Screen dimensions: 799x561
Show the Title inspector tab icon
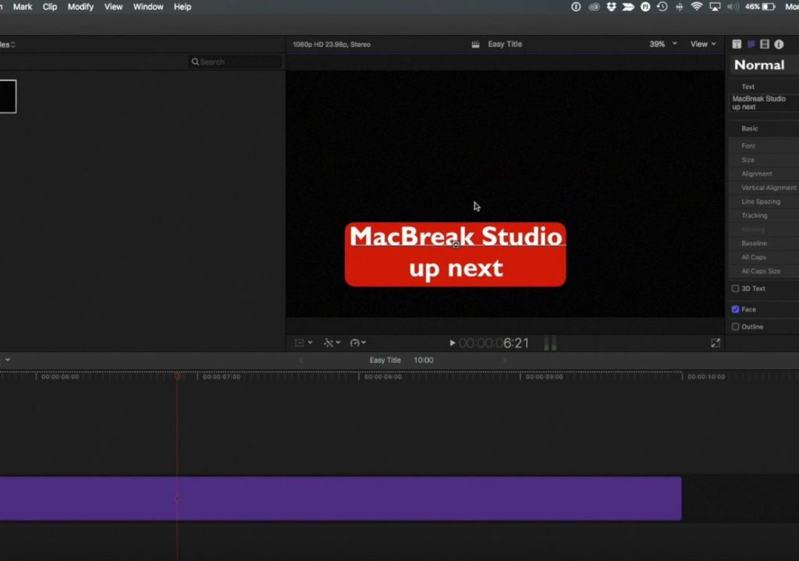point(737,44)
